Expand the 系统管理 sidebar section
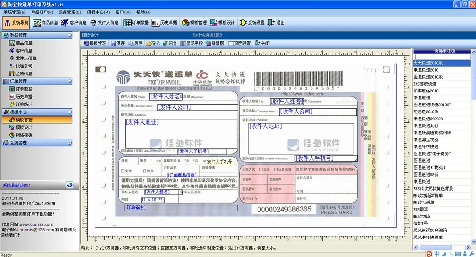The height and width of the screenshot is (257, 476). point(70,143)
